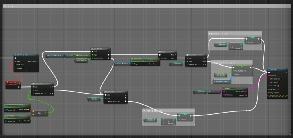293x138 pixels.
Task: Expand Set Timer by Event advanced pins
Action: click(26, 71)
